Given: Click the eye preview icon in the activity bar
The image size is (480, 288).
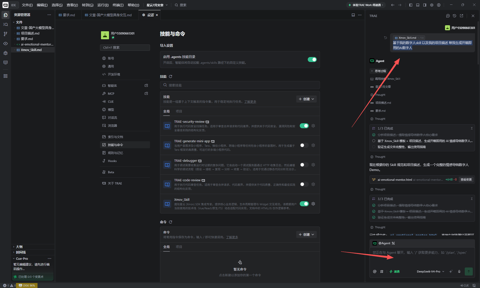Looking at the screenshot, I should (5, 43).
